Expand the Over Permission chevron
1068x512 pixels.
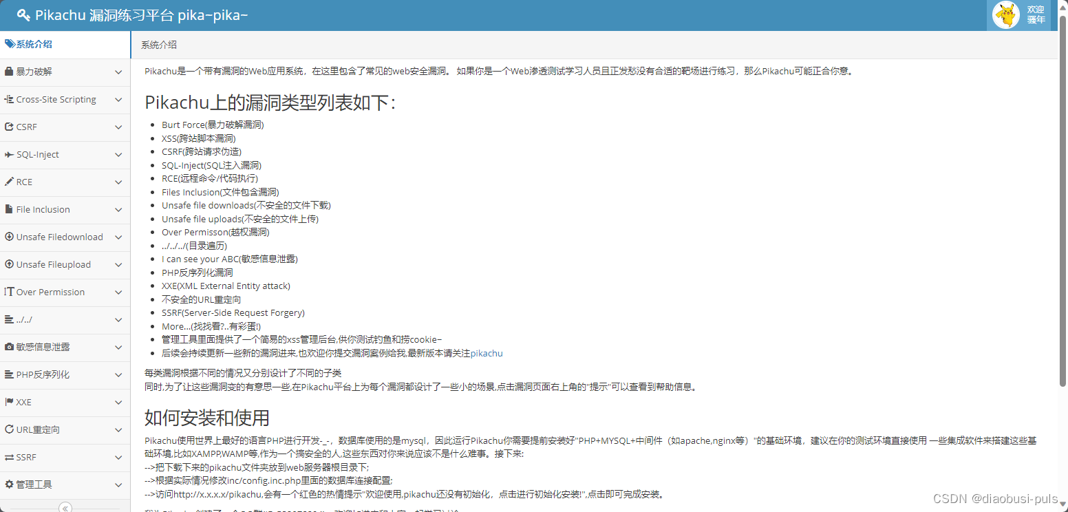[x=118, y=292]
